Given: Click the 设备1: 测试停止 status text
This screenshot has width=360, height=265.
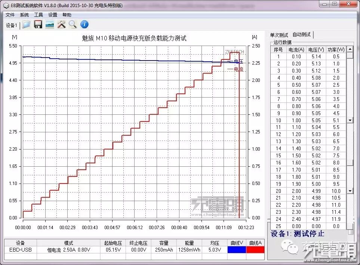Looking at the screenshot, I should tap(298, 234).
